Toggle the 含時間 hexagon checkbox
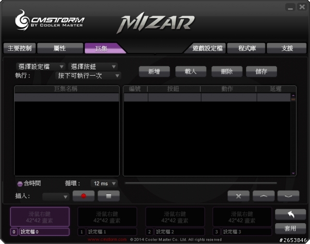Image resolution: width=310 pixels, height=244 pixels. pos(20,184)
